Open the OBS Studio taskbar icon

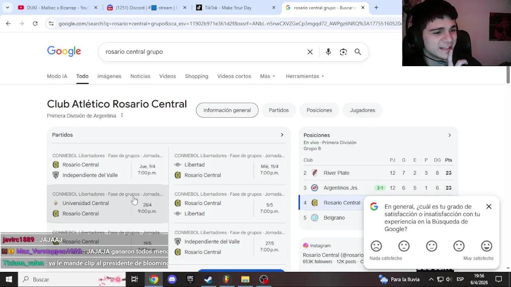point(263,279)
